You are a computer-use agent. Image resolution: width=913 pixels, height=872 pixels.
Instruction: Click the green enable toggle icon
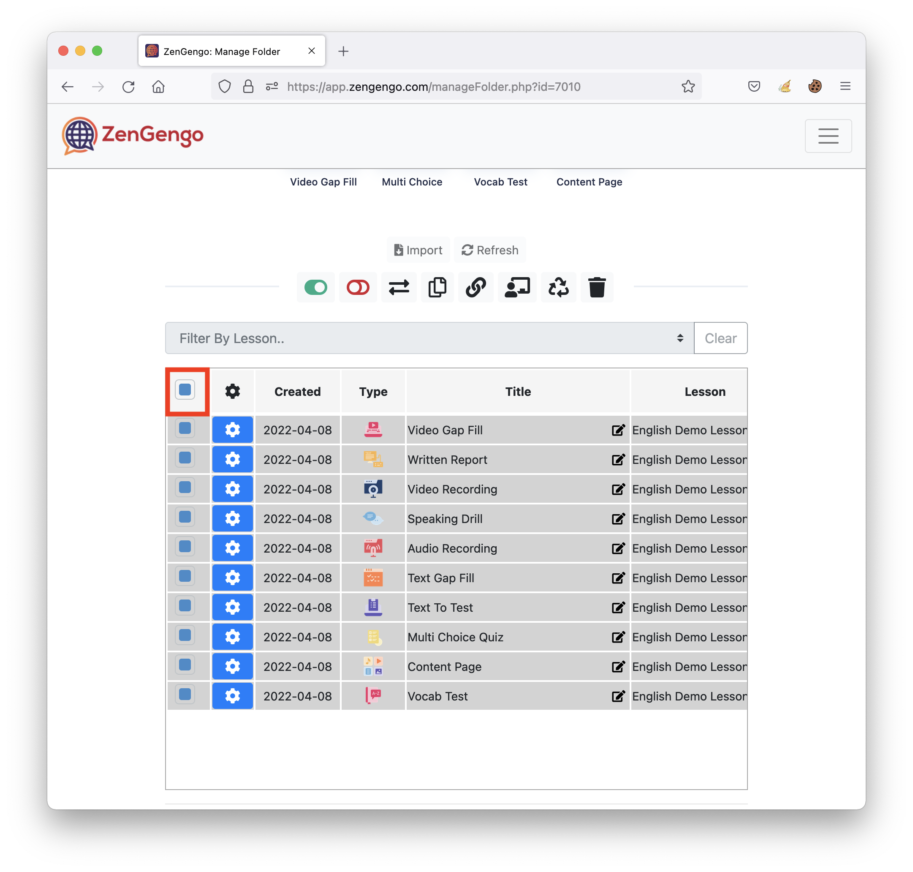pos(315,287)
